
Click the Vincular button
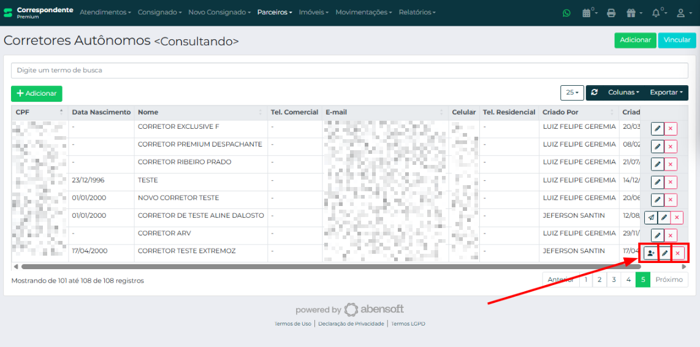pos(677,40)
